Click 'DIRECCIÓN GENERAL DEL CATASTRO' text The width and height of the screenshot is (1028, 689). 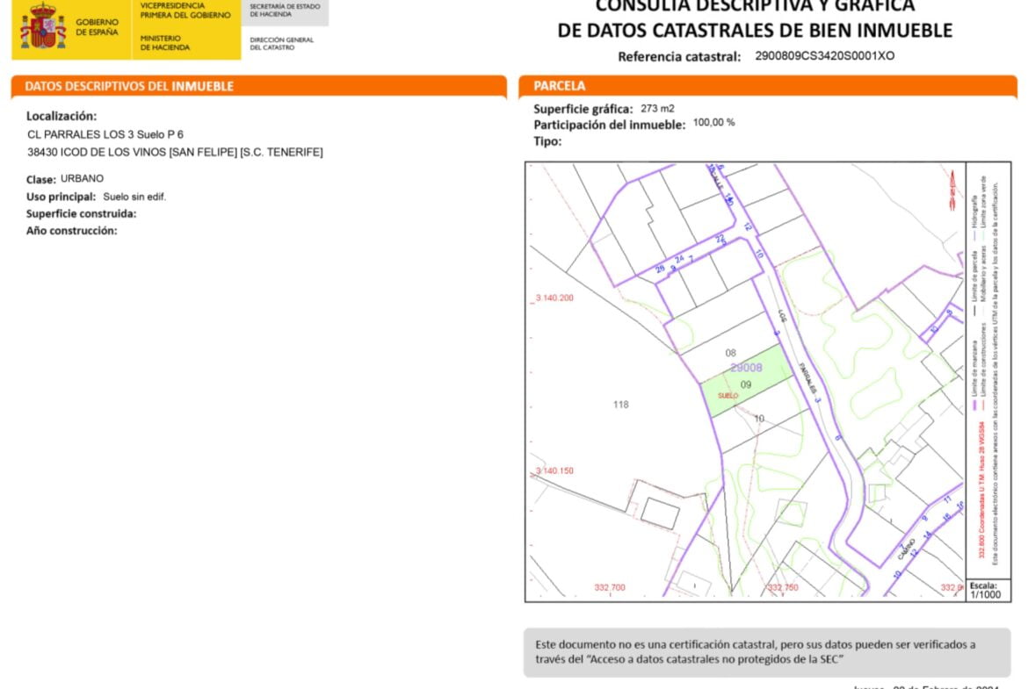pos(282,43)
